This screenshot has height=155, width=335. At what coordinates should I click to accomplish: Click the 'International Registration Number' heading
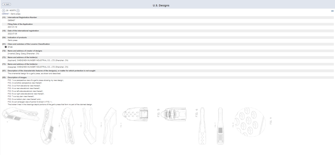tap(22, 17)
